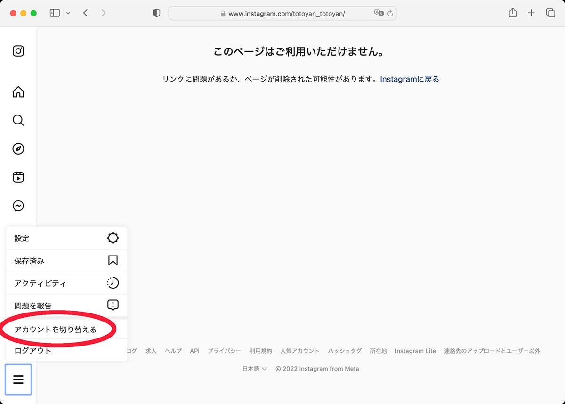This screenshot has height=404, width=565.
Task: Go forward with Safari forward arrow
Action: tap(104, 13)
